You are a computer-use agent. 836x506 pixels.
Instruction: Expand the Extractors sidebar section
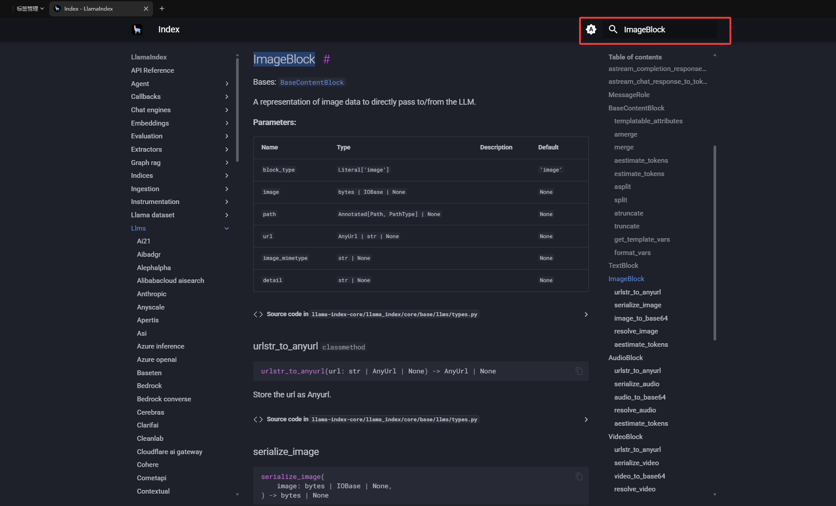coord(227,149)
